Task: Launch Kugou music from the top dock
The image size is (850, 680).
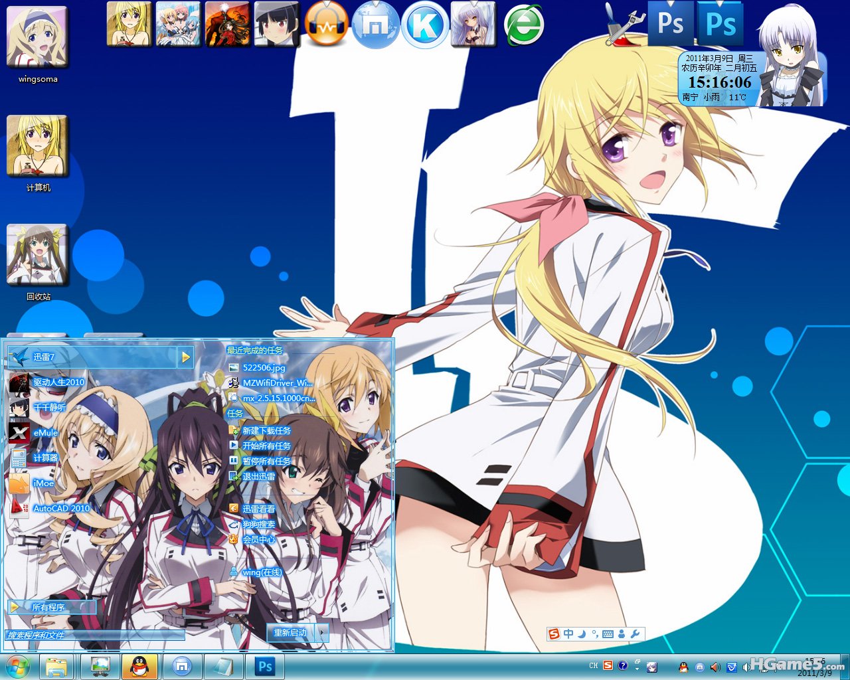Action: click(425, 25)
